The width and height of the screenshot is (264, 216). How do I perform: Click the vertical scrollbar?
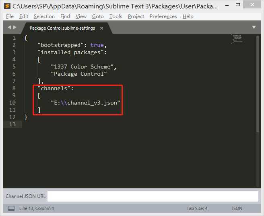pyautogui.click(x=258, y=84)
